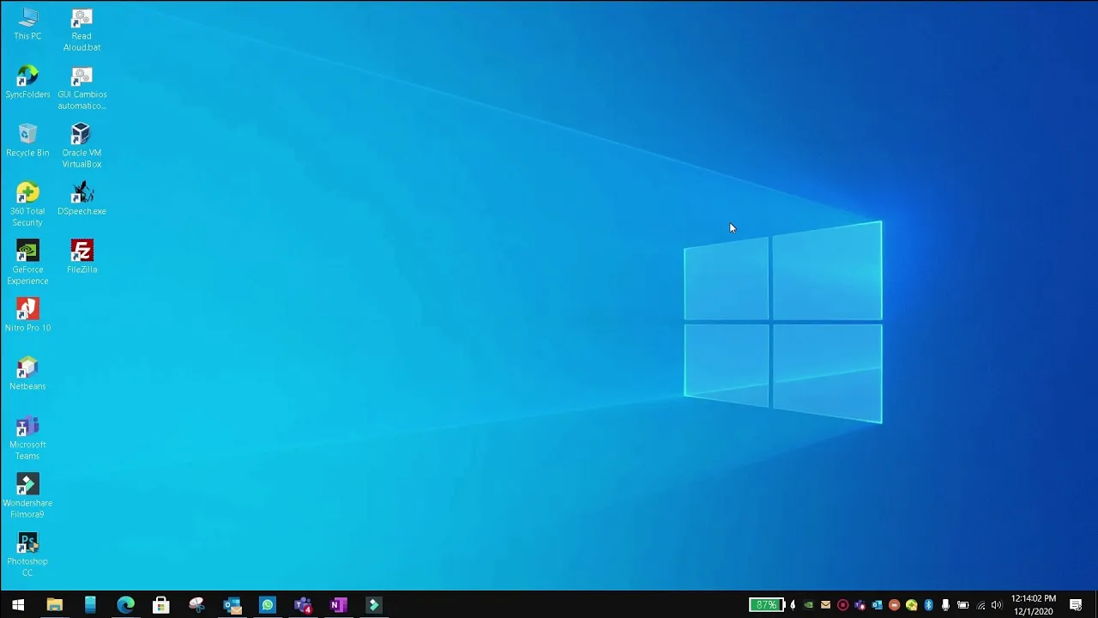Image resolution: width=1098 pixels, height=618 pixels.
Task: Select the GUI Cambios automatico shortcut
Action: (x=81, y=88)
